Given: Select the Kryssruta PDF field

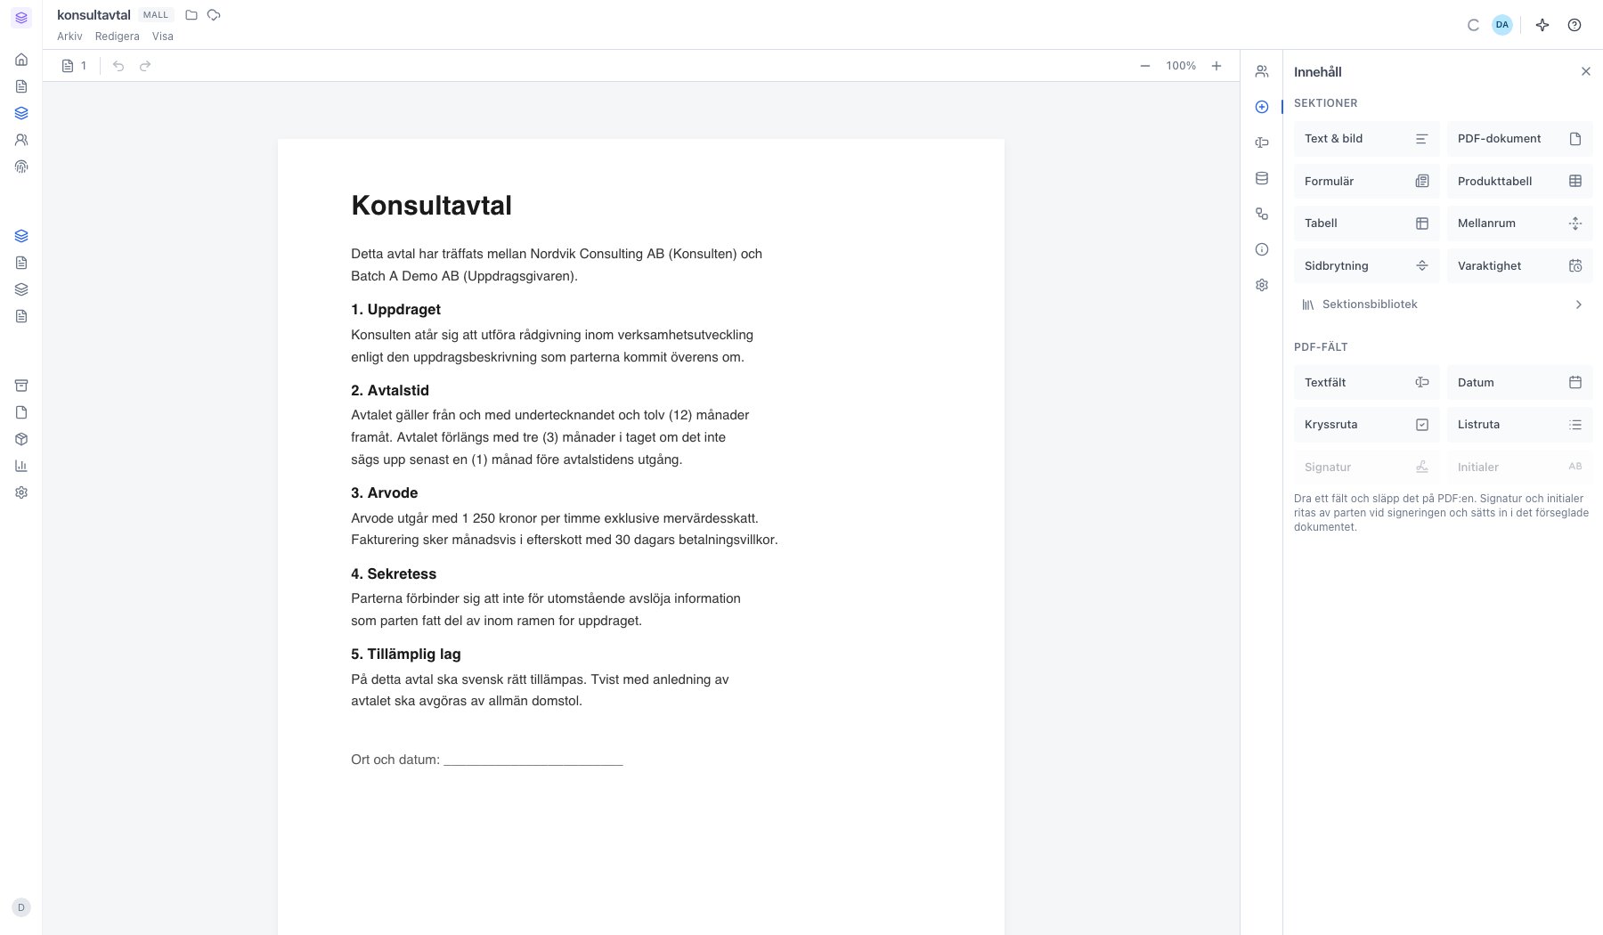Looking at the screenshot, I should [x=1366, y=425].
